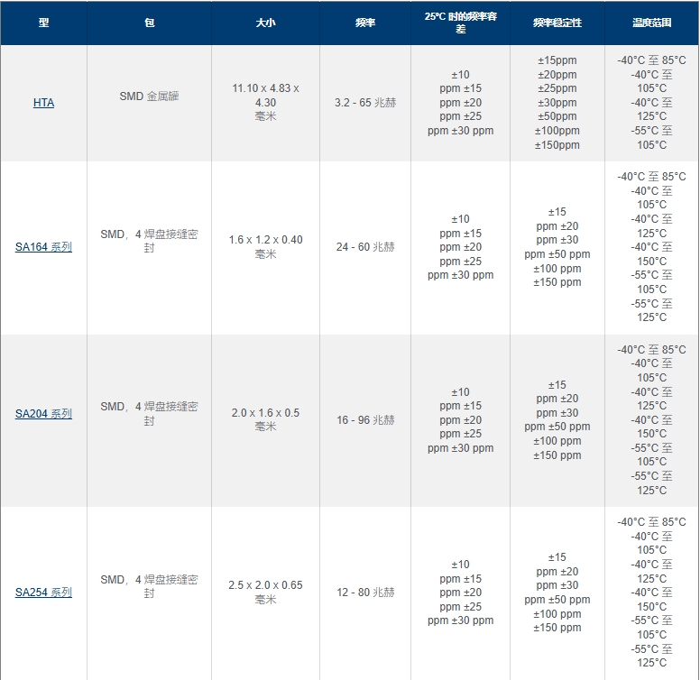
Task: Open the SA204 系列 link
Action: 43,414
